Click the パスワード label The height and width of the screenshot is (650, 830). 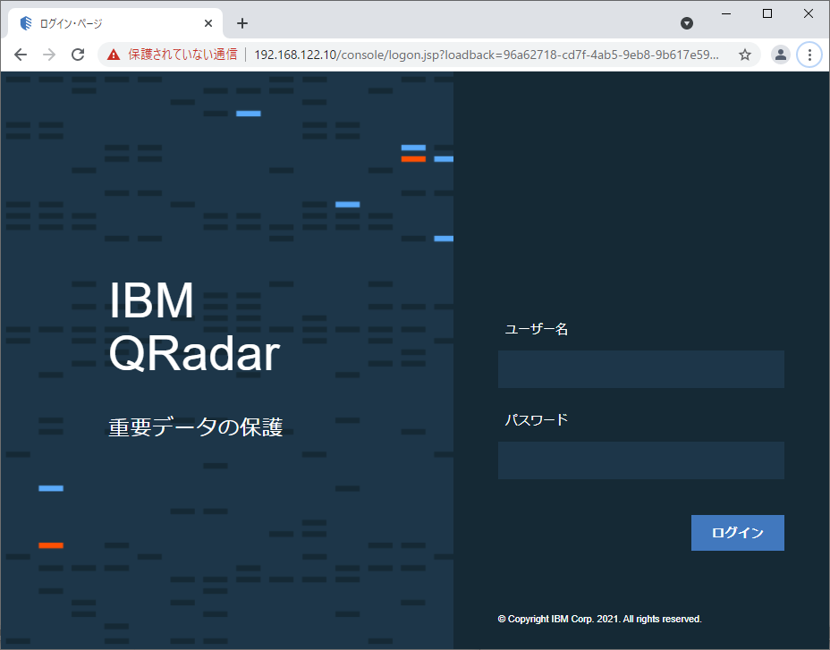pos(537,420)
